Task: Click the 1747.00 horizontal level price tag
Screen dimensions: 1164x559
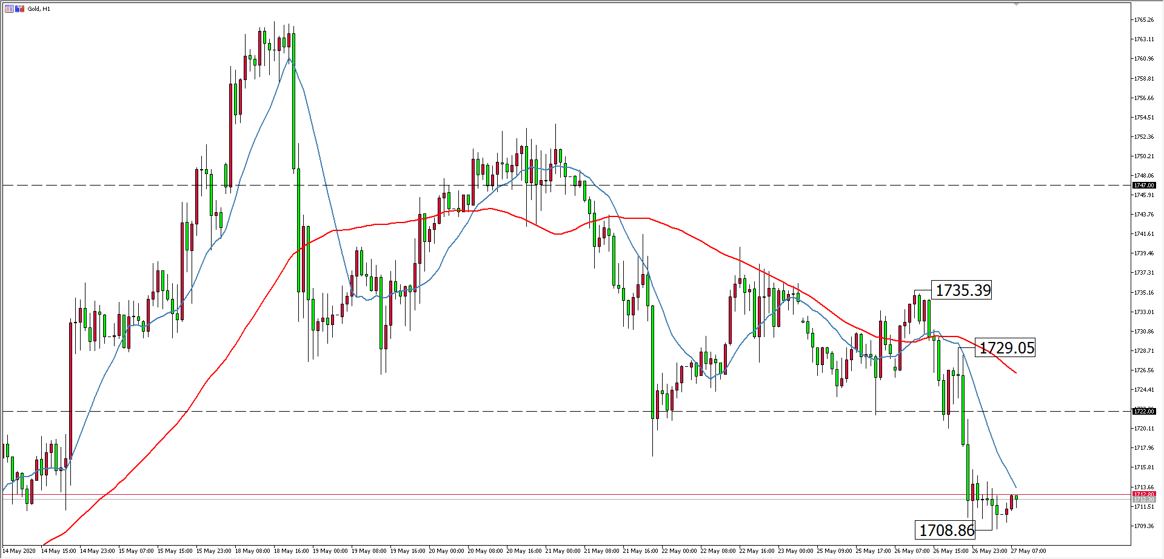Action: pos(1144,186)
